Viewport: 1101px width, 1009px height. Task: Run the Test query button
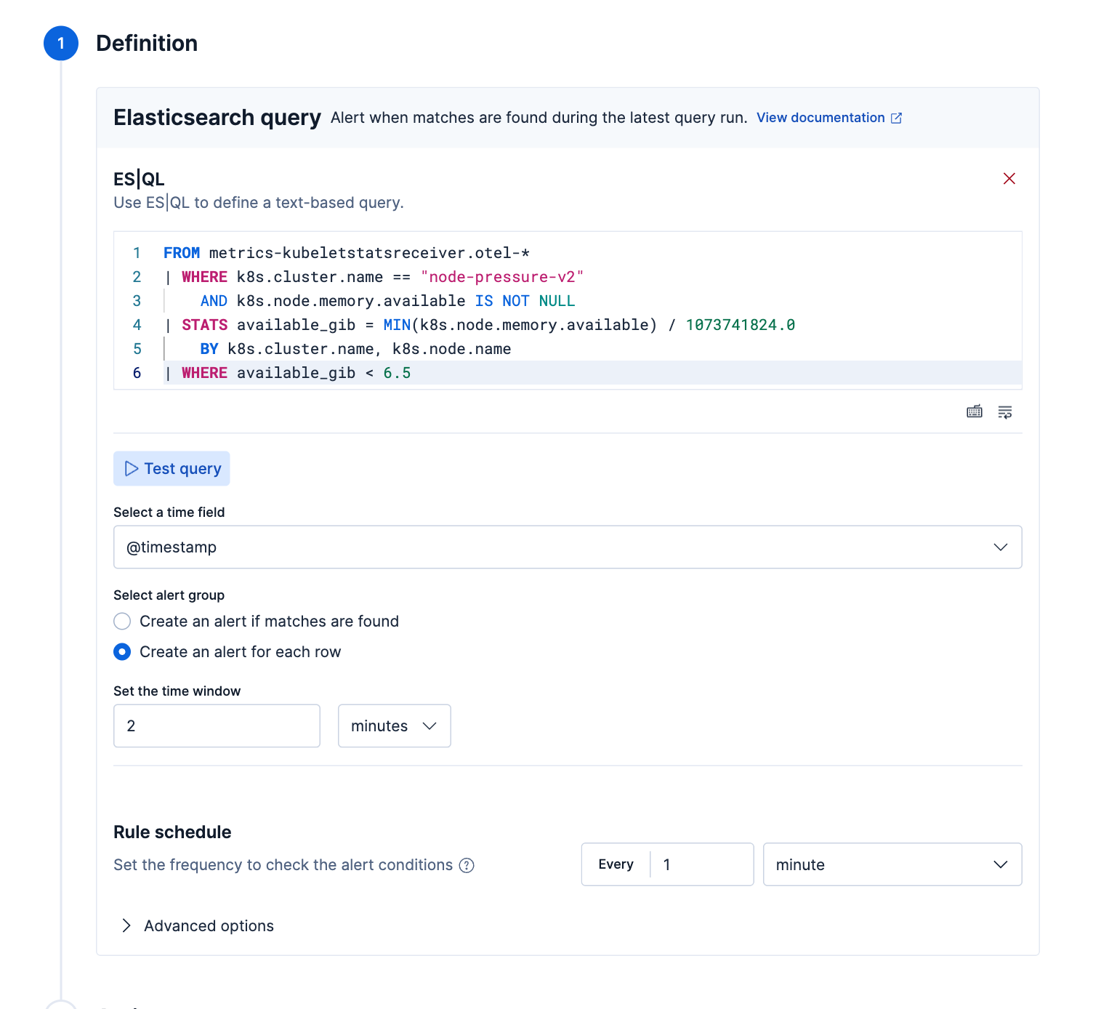[172, 469]
